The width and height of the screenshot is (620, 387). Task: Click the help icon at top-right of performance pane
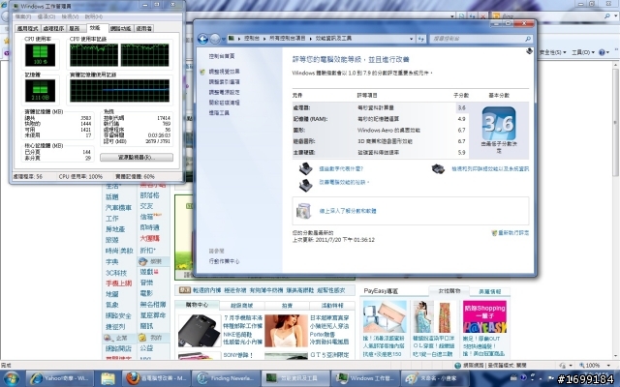point(529,51)
